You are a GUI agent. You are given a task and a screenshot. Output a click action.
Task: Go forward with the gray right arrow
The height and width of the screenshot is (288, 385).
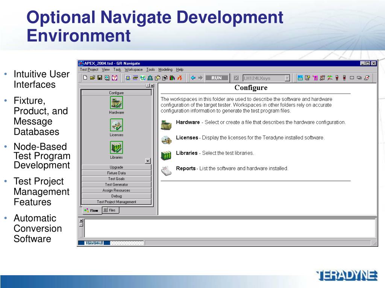pos(200,78)
